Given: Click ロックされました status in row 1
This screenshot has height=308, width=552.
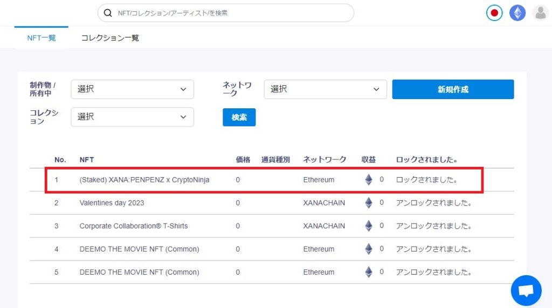Looking at the screenshot, I should [x=427, y=180].
